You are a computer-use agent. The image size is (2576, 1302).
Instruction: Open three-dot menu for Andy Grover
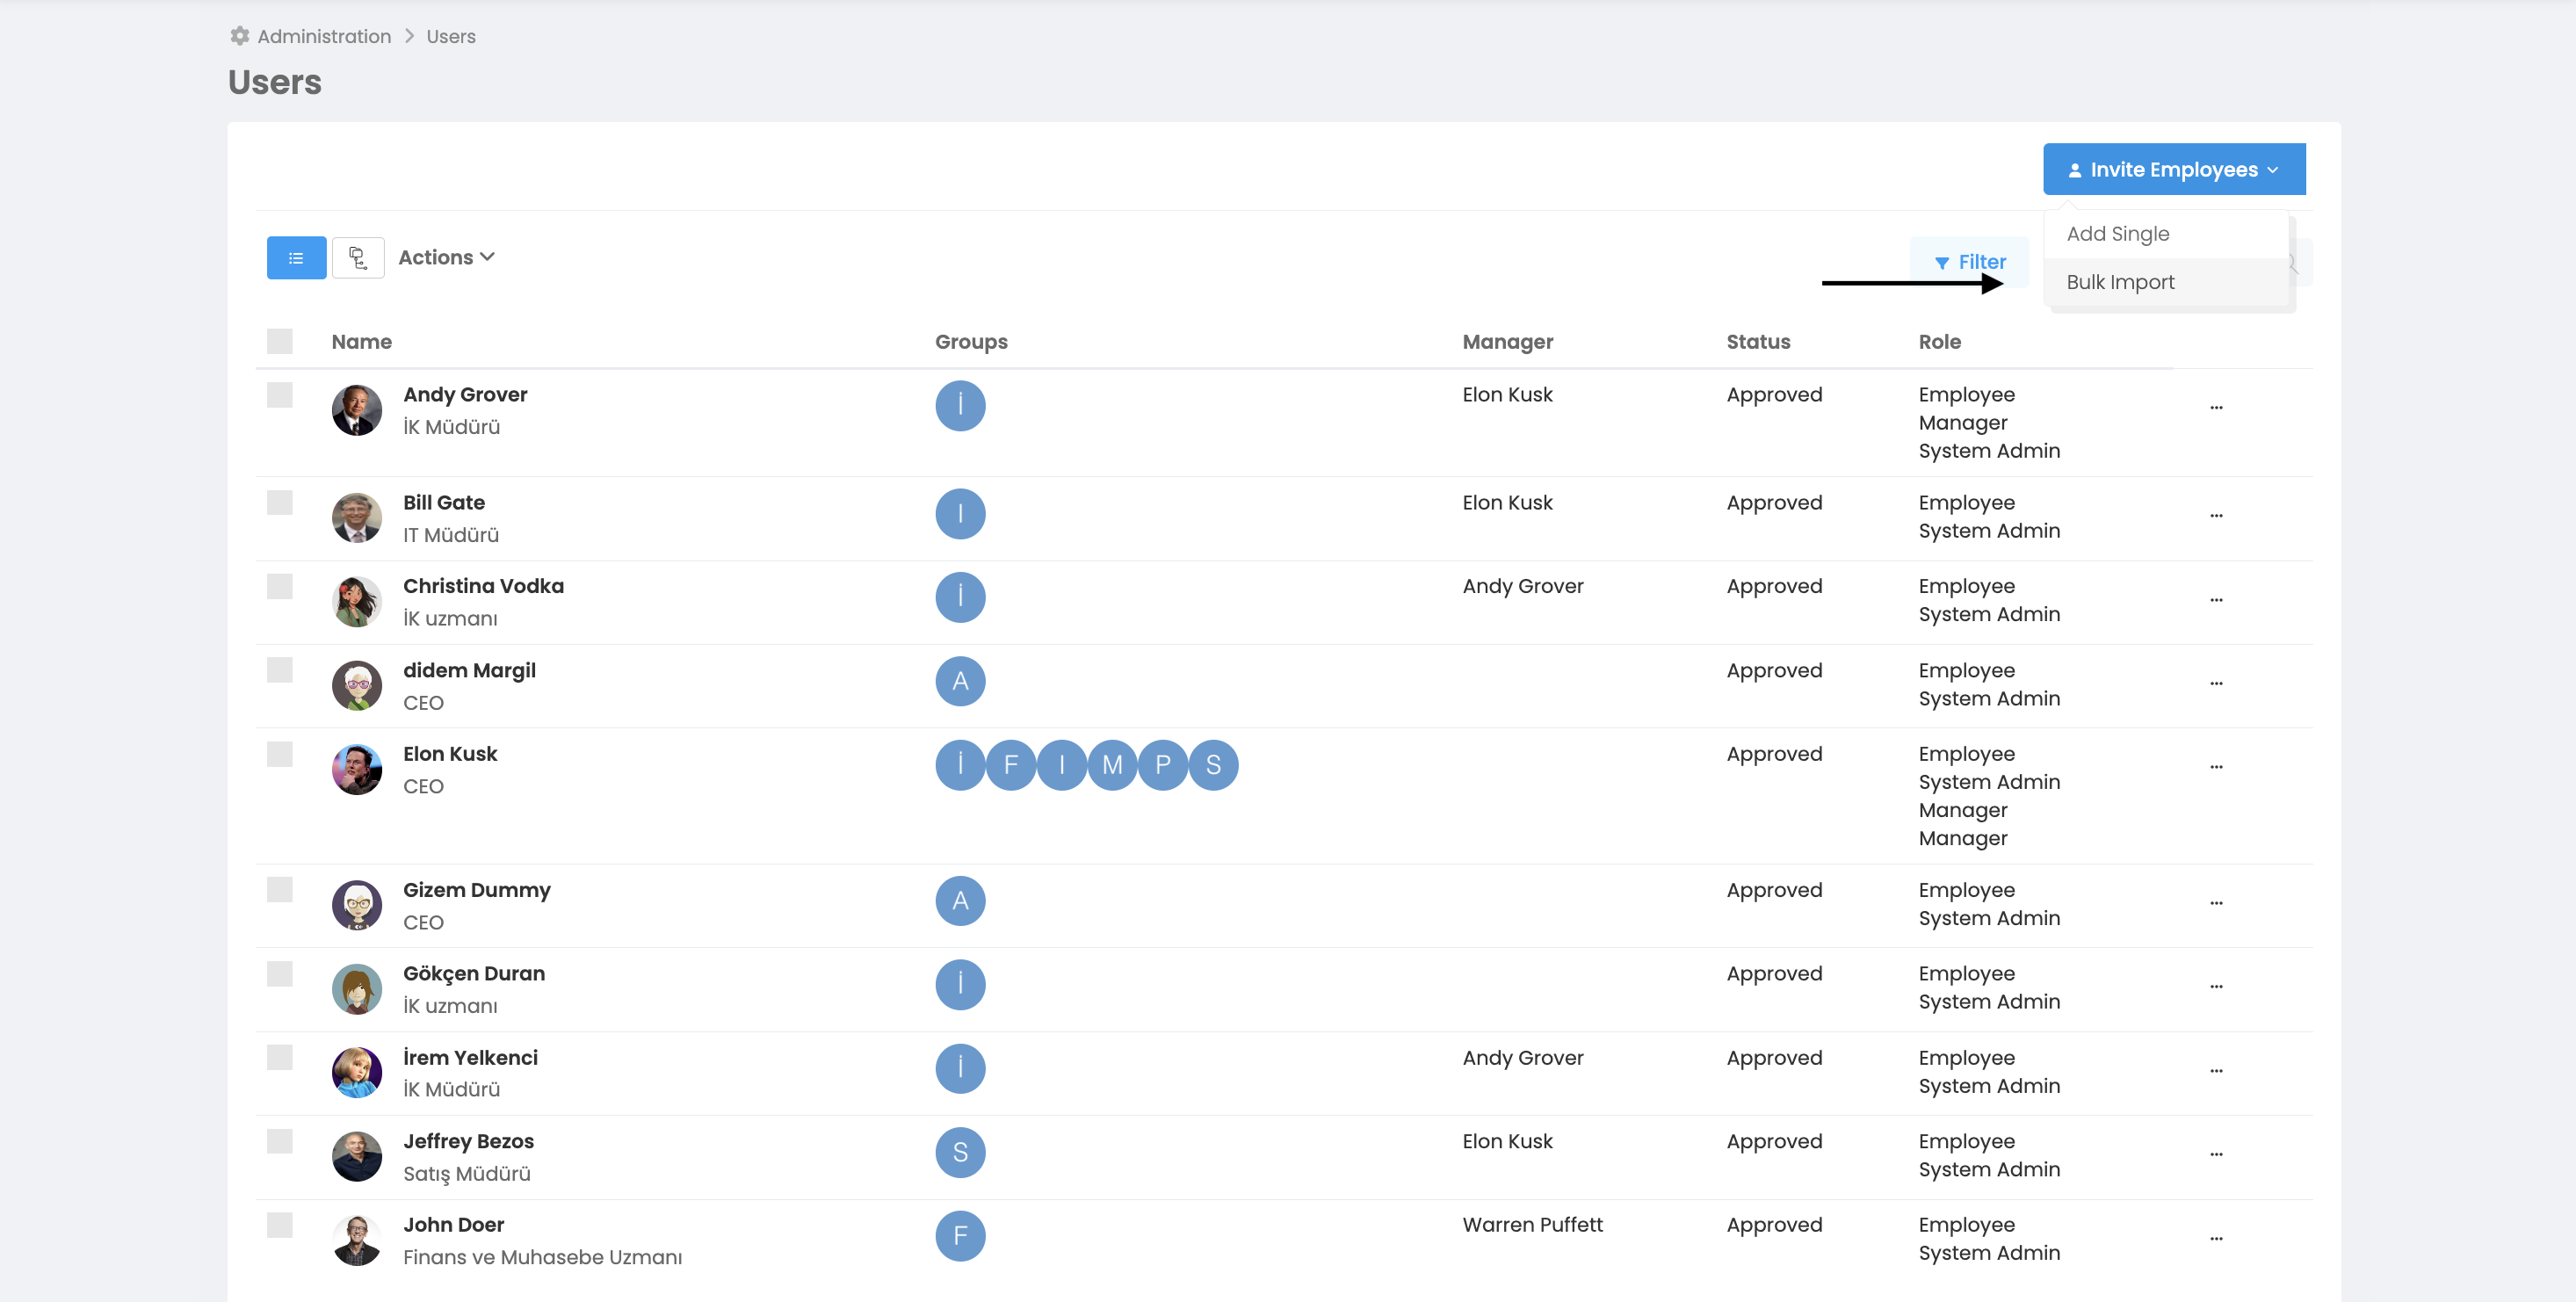click(x=2216, y=408)
